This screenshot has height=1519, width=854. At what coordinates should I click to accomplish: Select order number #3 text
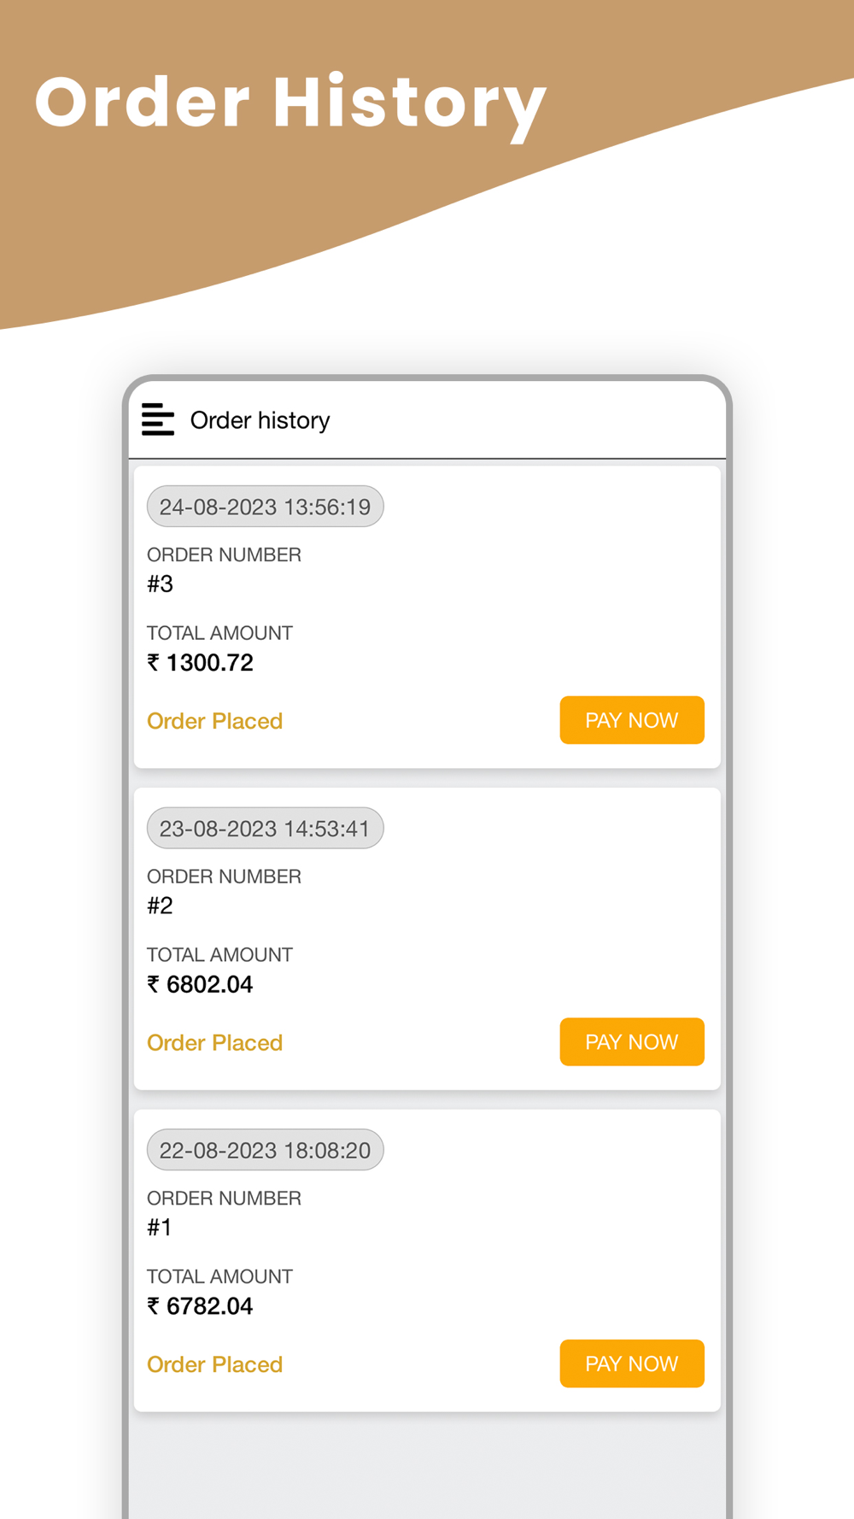point(161,584)
